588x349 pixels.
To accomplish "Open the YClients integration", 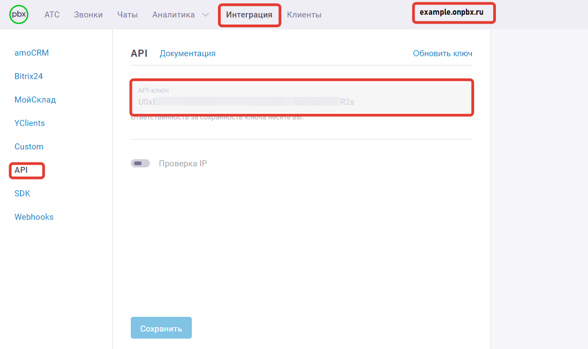I will [29, 123].
